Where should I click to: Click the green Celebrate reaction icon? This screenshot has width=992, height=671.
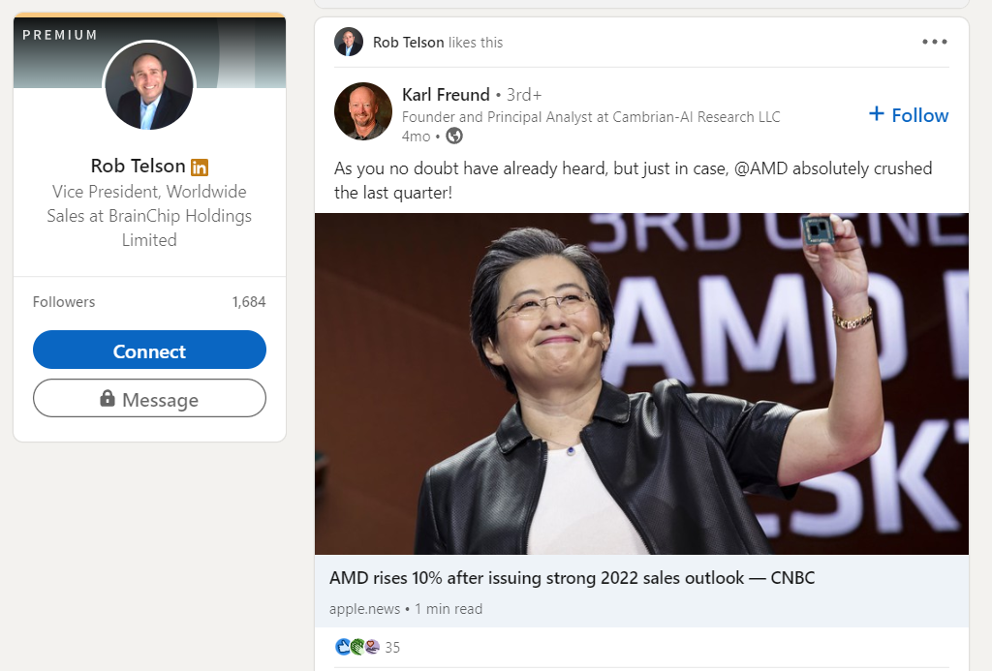[356, 647]
